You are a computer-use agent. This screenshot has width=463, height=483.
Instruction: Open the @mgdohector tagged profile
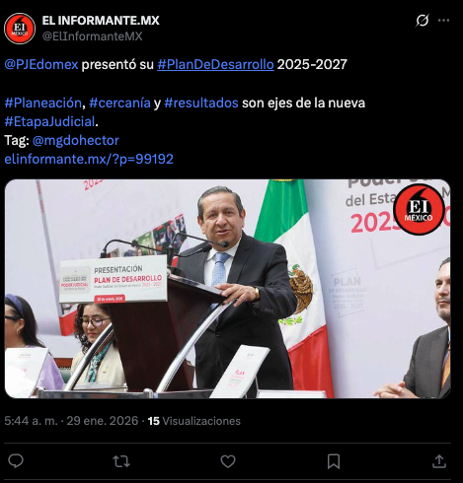tap(76, 140)
